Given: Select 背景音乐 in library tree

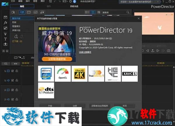Looking at the screenshot, I should (x=16, y=26).
